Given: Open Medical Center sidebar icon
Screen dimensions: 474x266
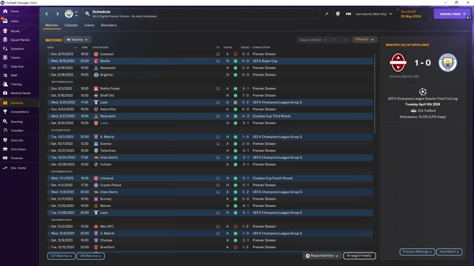Looking at the screenshot, I should point(5,93).
